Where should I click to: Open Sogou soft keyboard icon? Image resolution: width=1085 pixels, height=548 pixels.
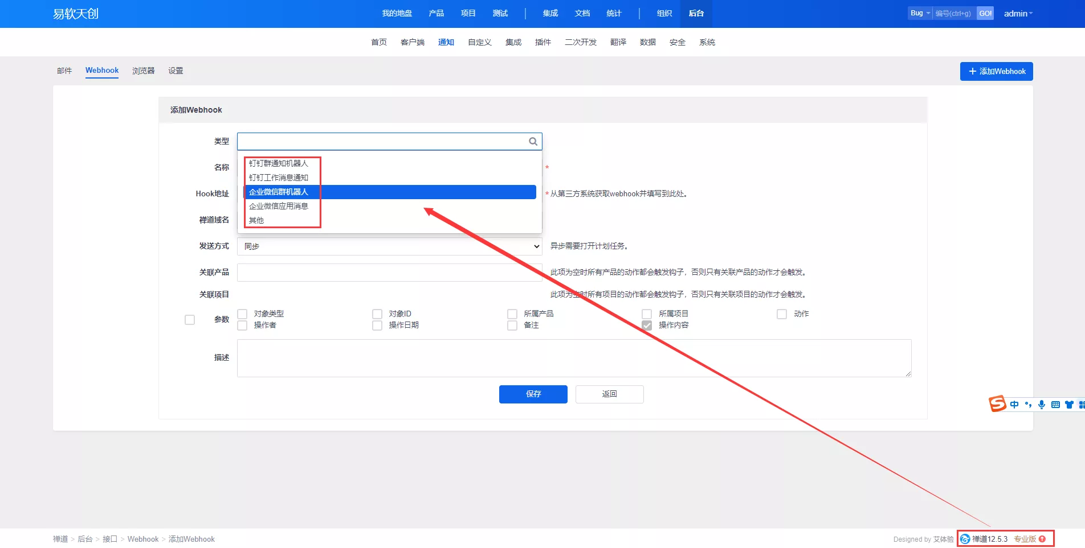pyautogui.click(x=1055, y=405)
